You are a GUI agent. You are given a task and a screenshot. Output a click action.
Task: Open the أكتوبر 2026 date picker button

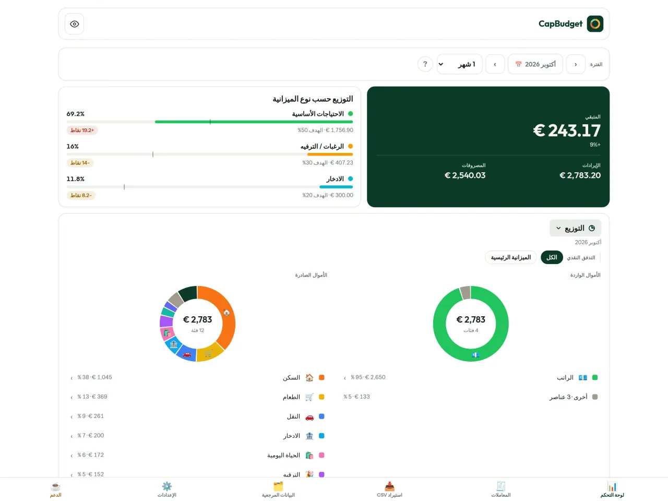pyautogui.click(x=535, y=64)
